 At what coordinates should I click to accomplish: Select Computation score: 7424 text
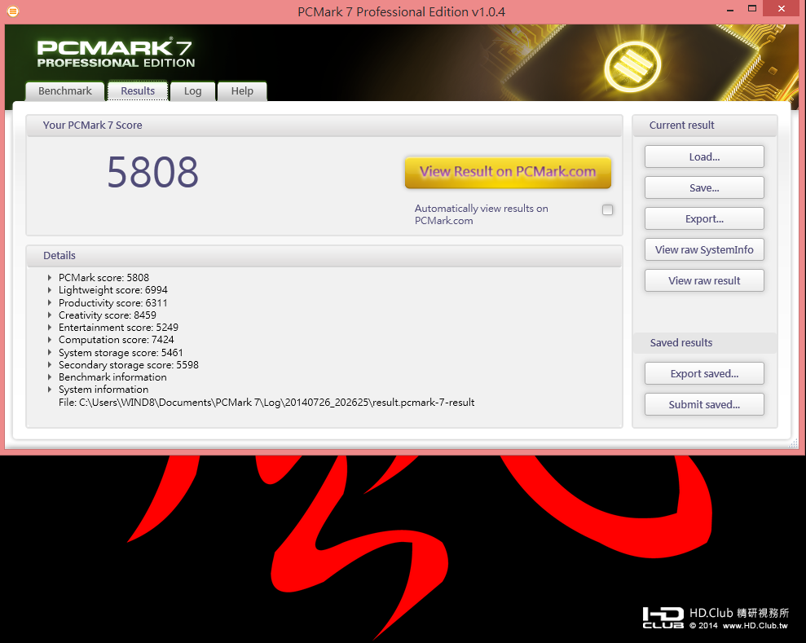[x=117, y=340]
